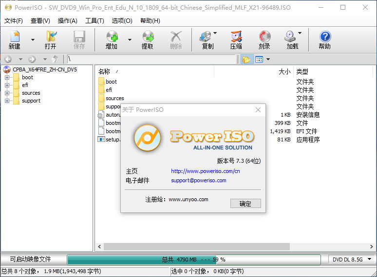Select the efi folder in file list
377x277 pixels.
109,90
